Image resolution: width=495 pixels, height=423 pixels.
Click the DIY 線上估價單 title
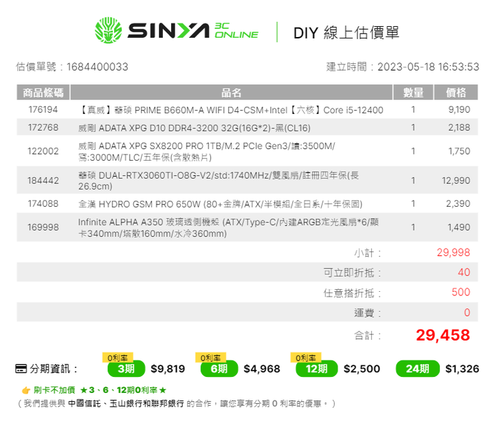(x=346, y=33)
